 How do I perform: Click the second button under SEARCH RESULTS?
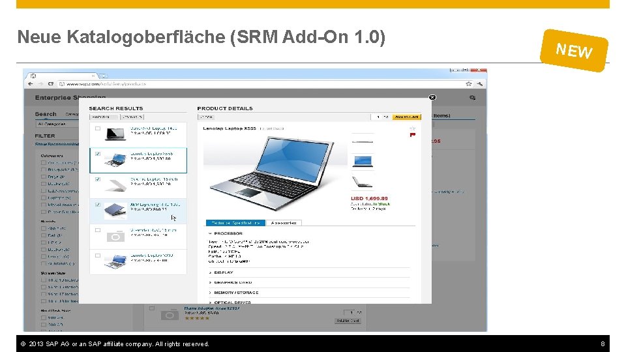pyautogui.click(x=132, y=117)
